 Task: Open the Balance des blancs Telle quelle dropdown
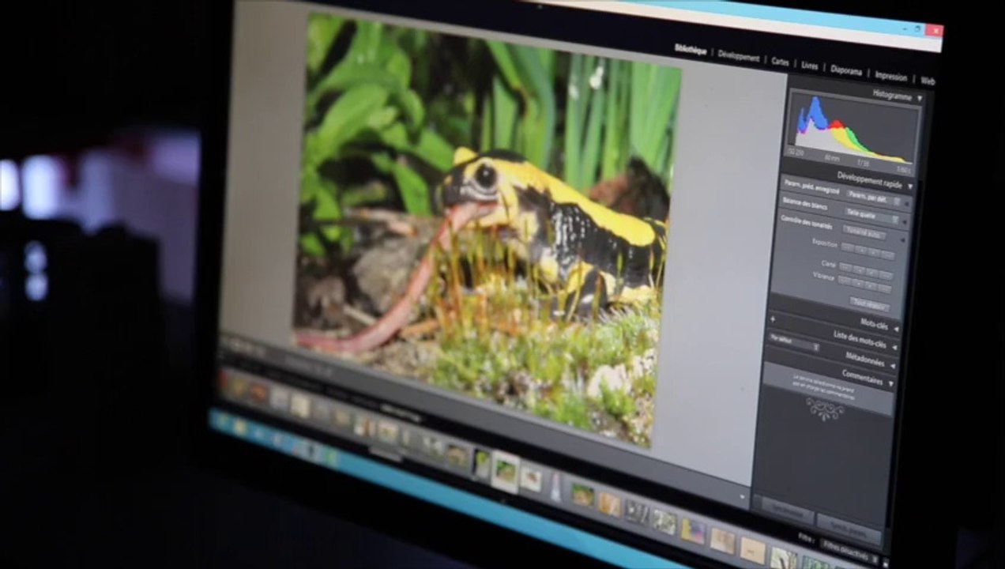tap(871, 213)
